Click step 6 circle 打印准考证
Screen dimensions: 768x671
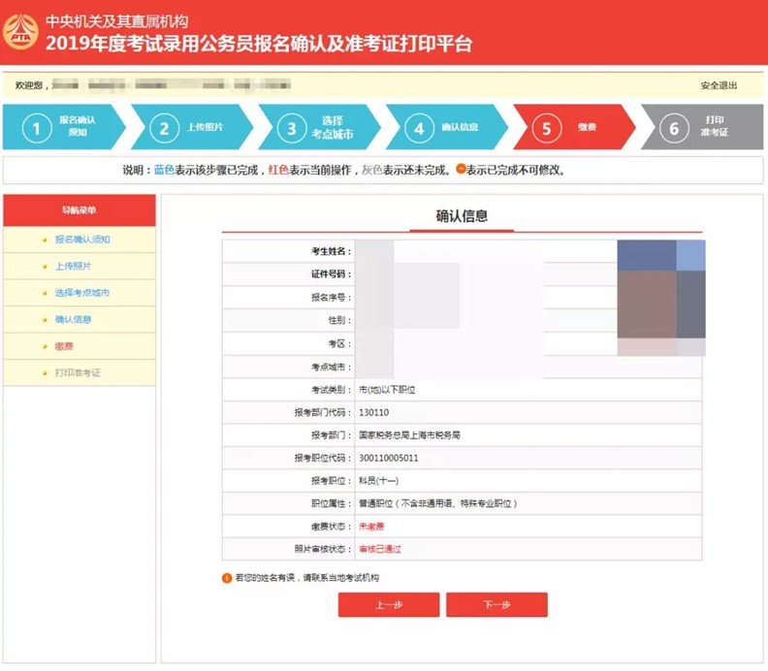pyautogui.click(x=674, y=128)
